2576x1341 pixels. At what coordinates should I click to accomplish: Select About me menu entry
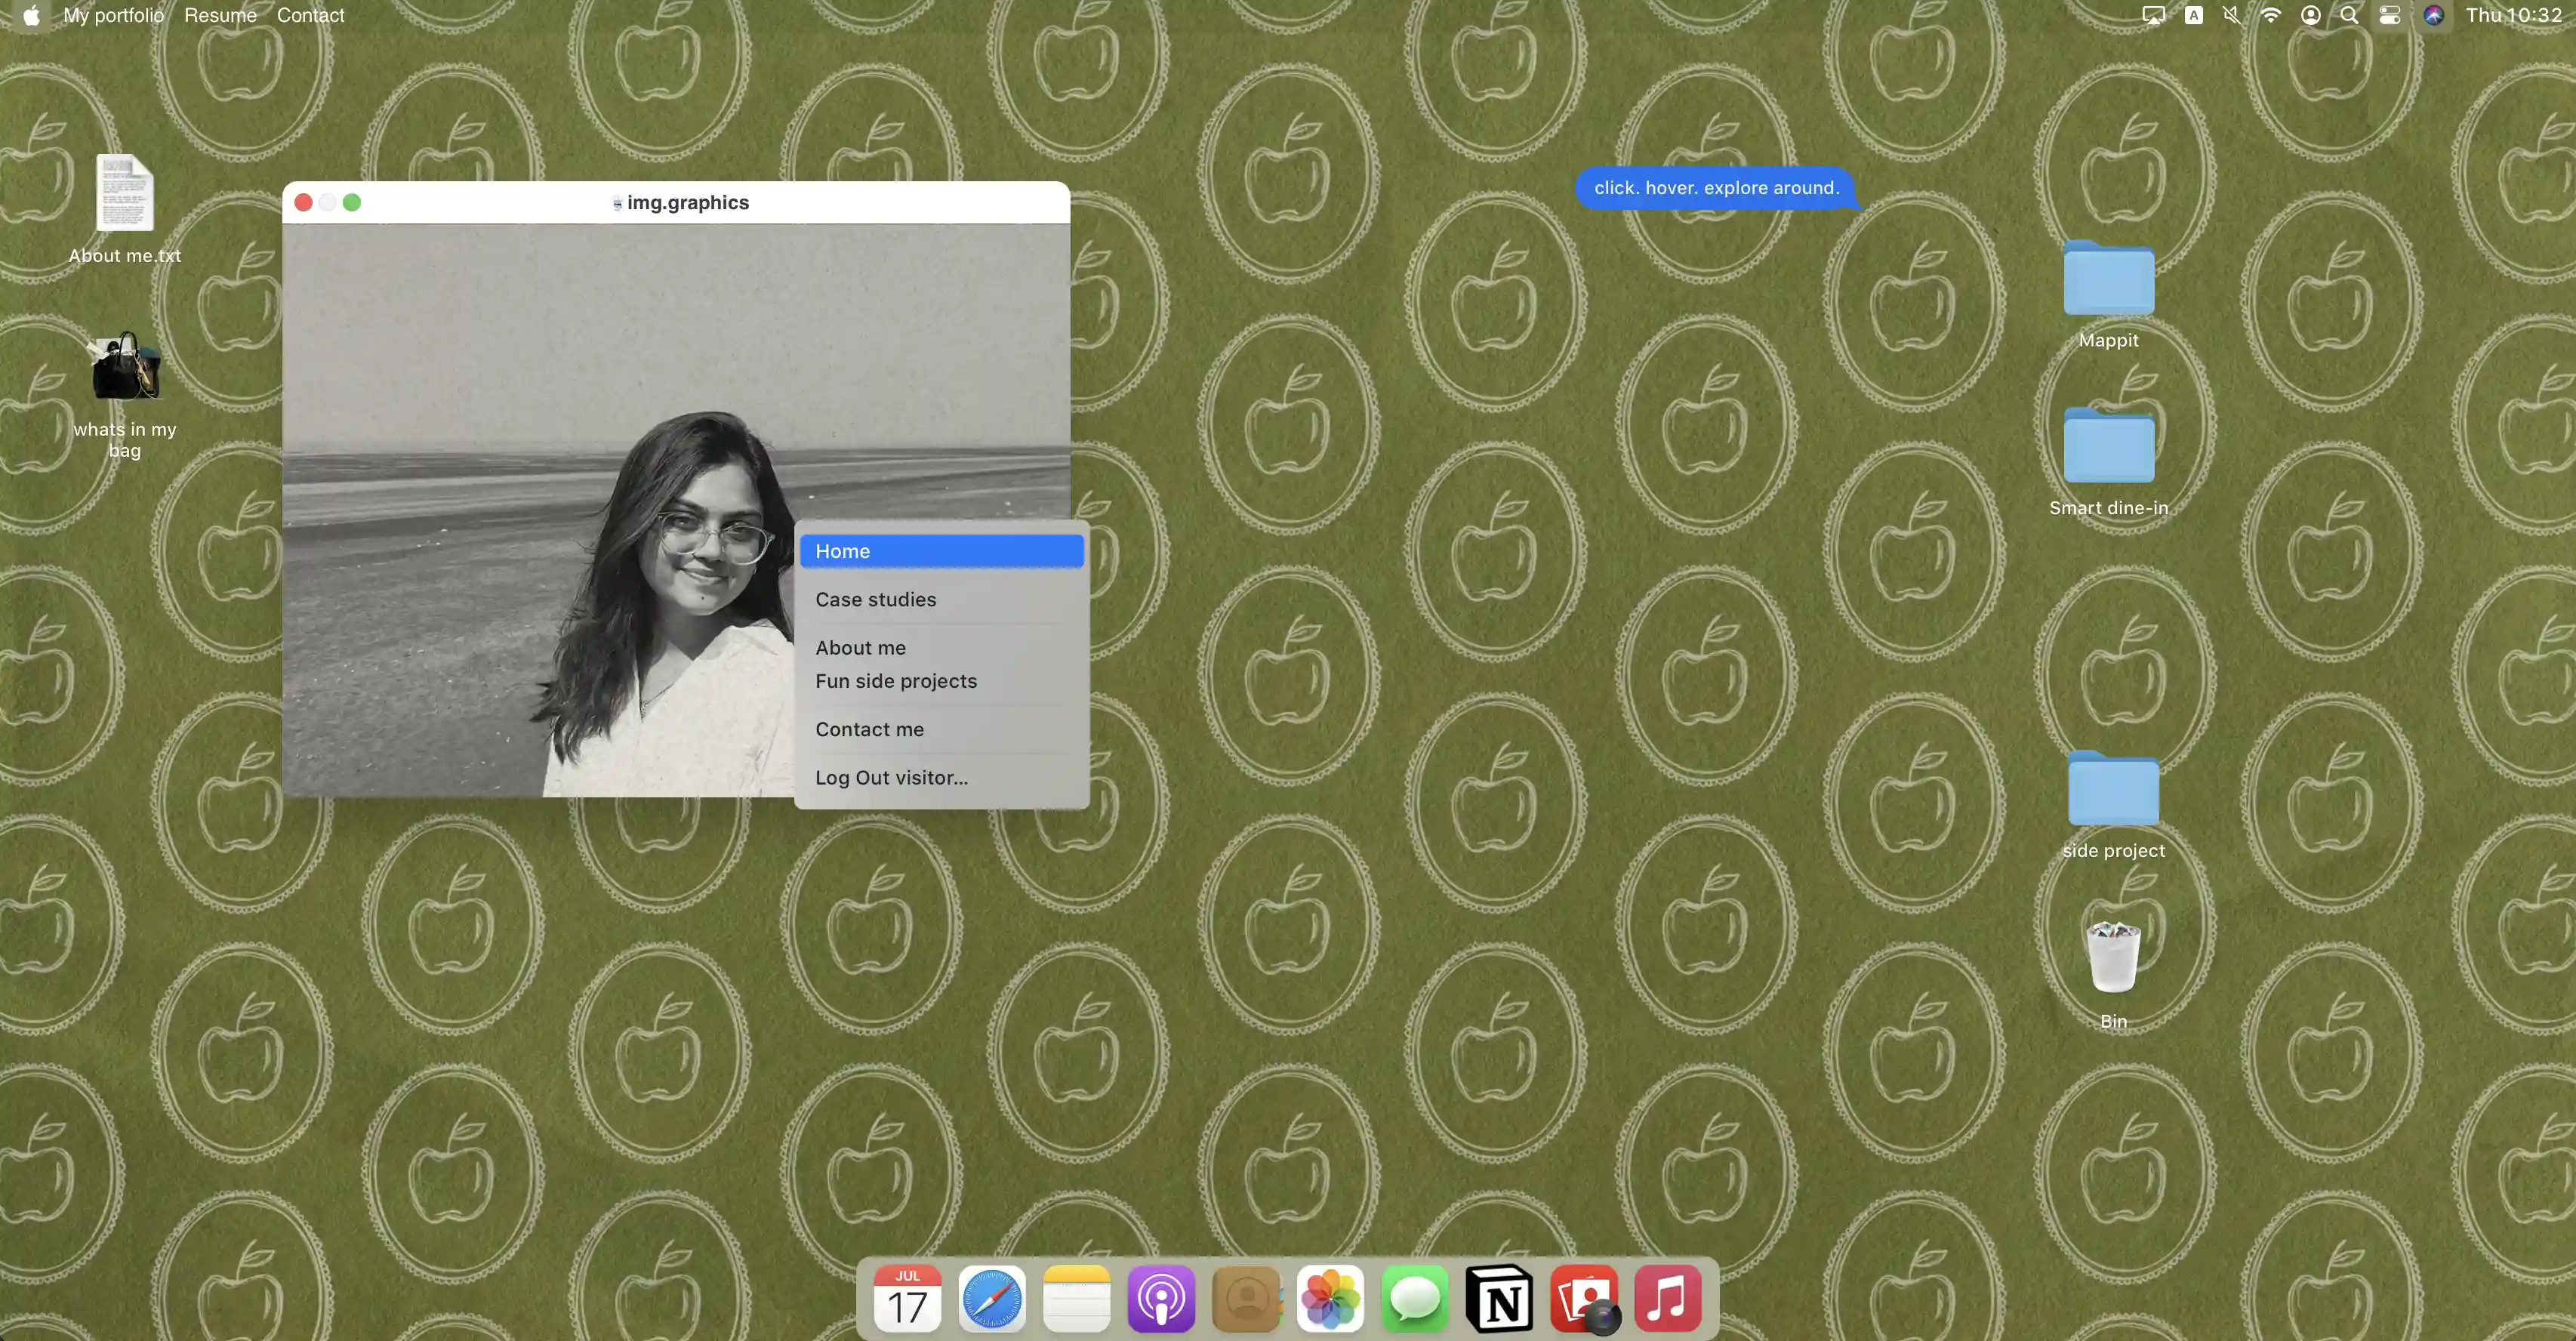pos(941,647)
